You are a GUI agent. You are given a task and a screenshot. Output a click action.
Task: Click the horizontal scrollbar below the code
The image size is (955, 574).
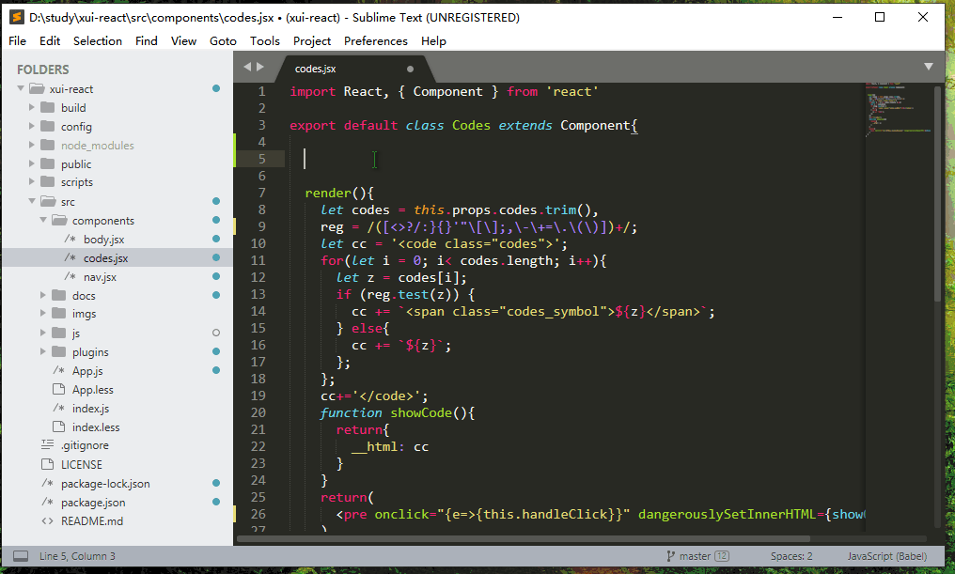(524, 538)
